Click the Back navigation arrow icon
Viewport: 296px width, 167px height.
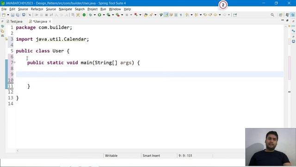(x=216, y=15)
